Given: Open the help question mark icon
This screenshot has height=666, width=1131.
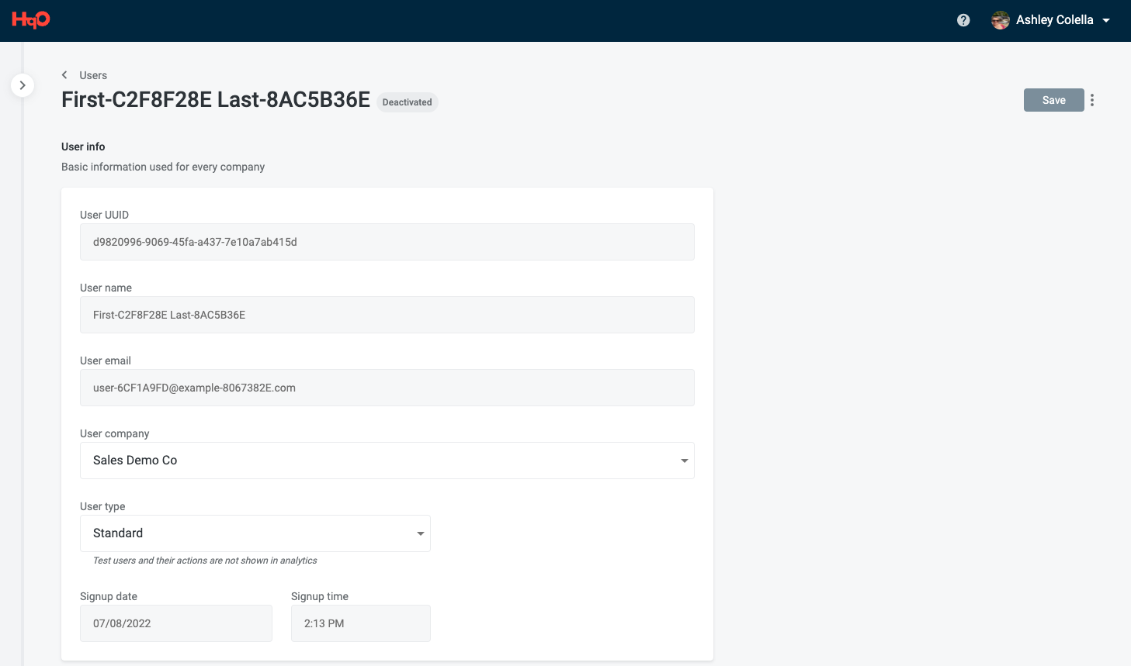Looking at the screenshot, I should [x=963, y=20].
